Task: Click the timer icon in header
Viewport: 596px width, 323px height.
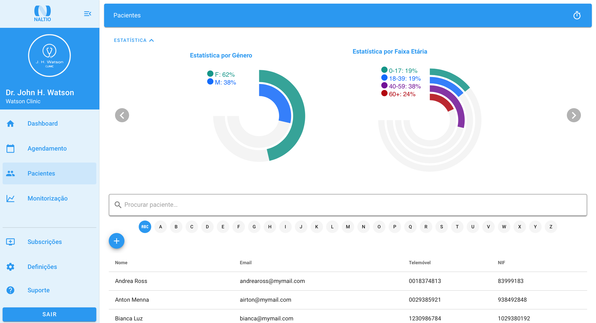Action: [x=577, y=15]
